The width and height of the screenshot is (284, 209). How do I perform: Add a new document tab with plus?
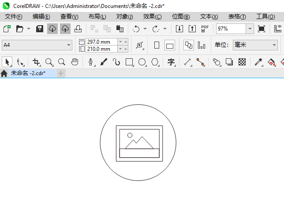click(61, 73)
